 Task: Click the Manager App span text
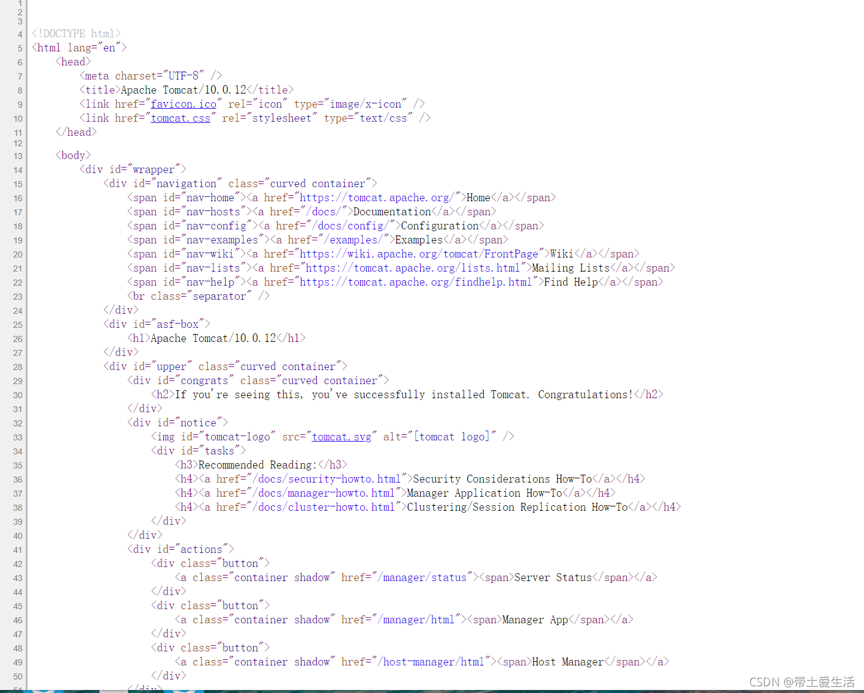click(536, 620)
